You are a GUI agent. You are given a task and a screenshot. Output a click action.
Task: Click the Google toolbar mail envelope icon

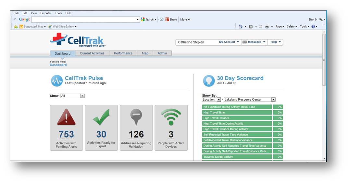click(x=162, y=19)
